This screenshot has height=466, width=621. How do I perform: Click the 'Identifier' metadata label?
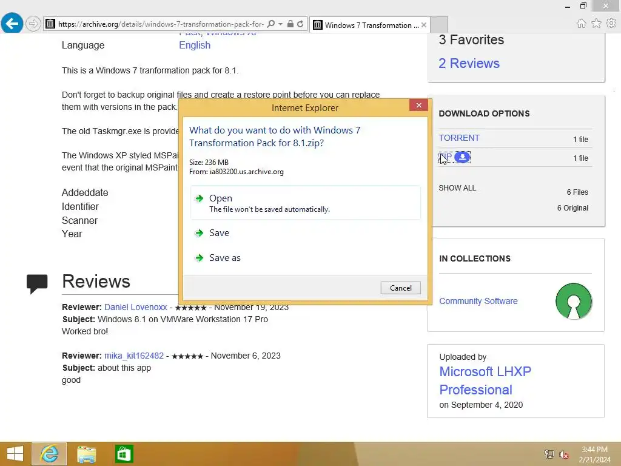point(80,206)
